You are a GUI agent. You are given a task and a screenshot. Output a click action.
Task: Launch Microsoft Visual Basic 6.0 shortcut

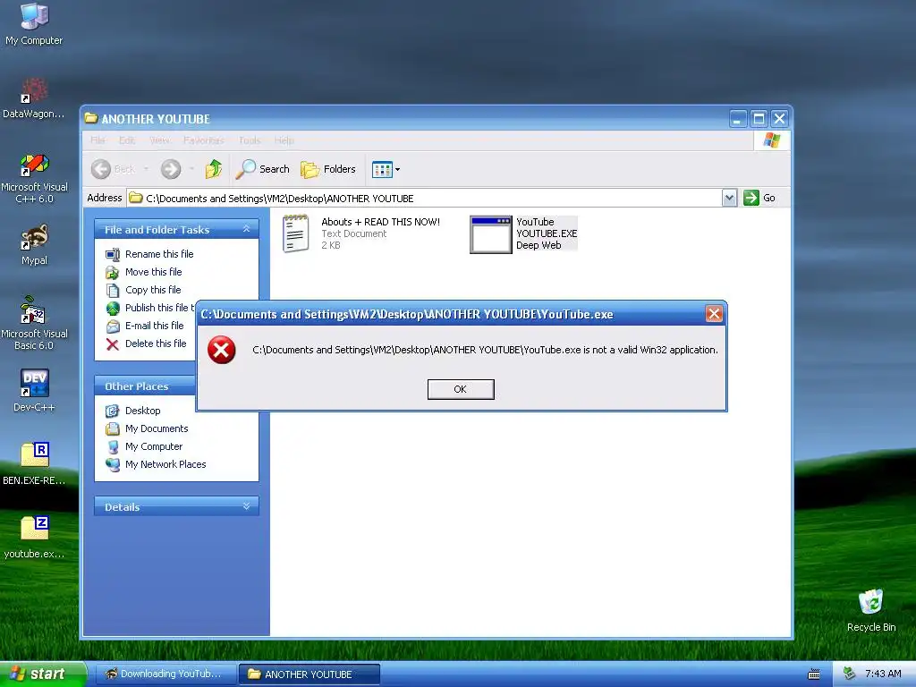coord(34,323)
